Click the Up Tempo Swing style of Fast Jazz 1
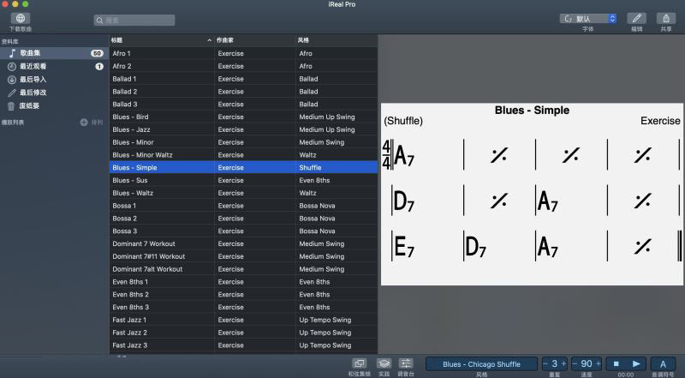 click(x=325, y=320)
